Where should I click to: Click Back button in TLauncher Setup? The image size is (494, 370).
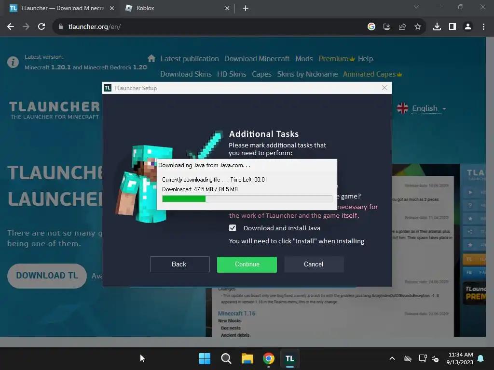pyautogui.click(x=179, y=264)
